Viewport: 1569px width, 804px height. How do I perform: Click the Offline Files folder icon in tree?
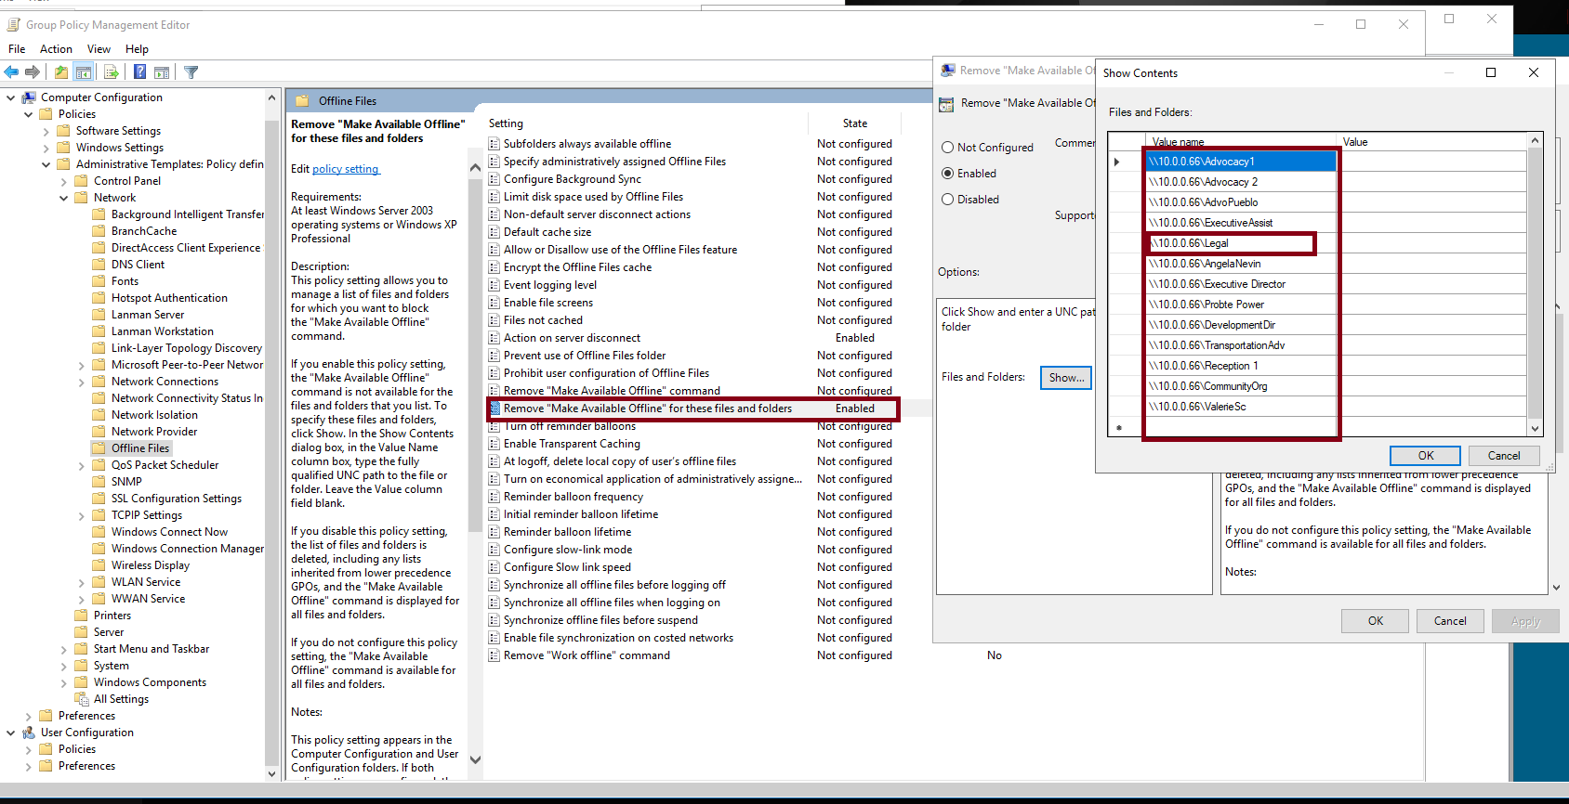[99, 448]
